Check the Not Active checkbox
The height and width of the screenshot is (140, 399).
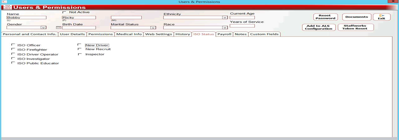[x=64, y=12]
